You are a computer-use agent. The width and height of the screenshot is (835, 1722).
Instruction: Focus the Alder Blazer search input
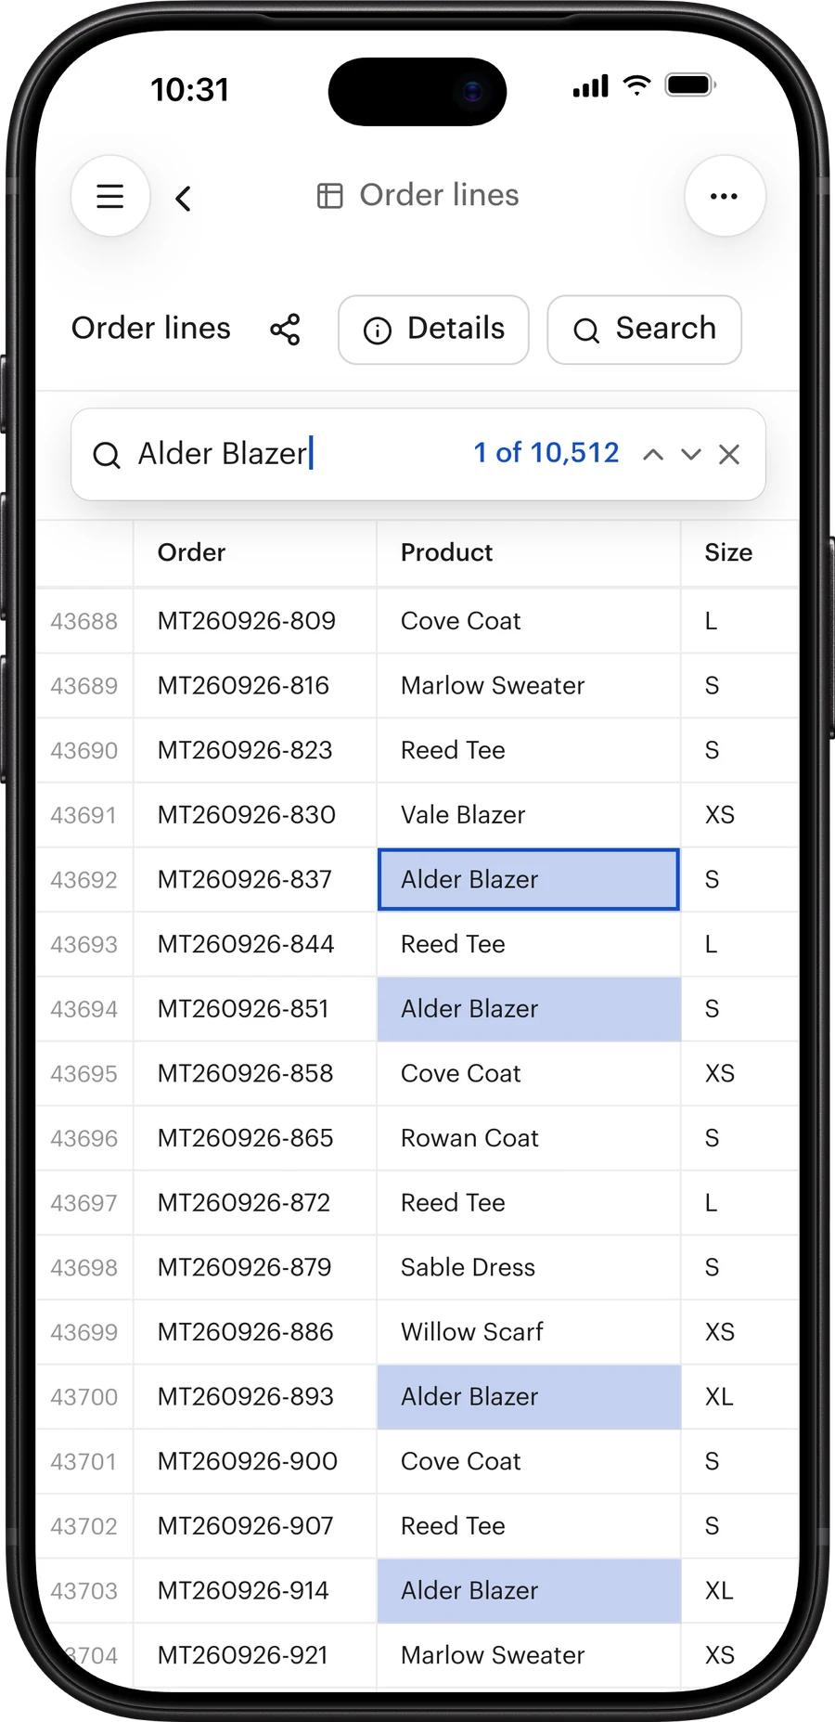point(223,454)
